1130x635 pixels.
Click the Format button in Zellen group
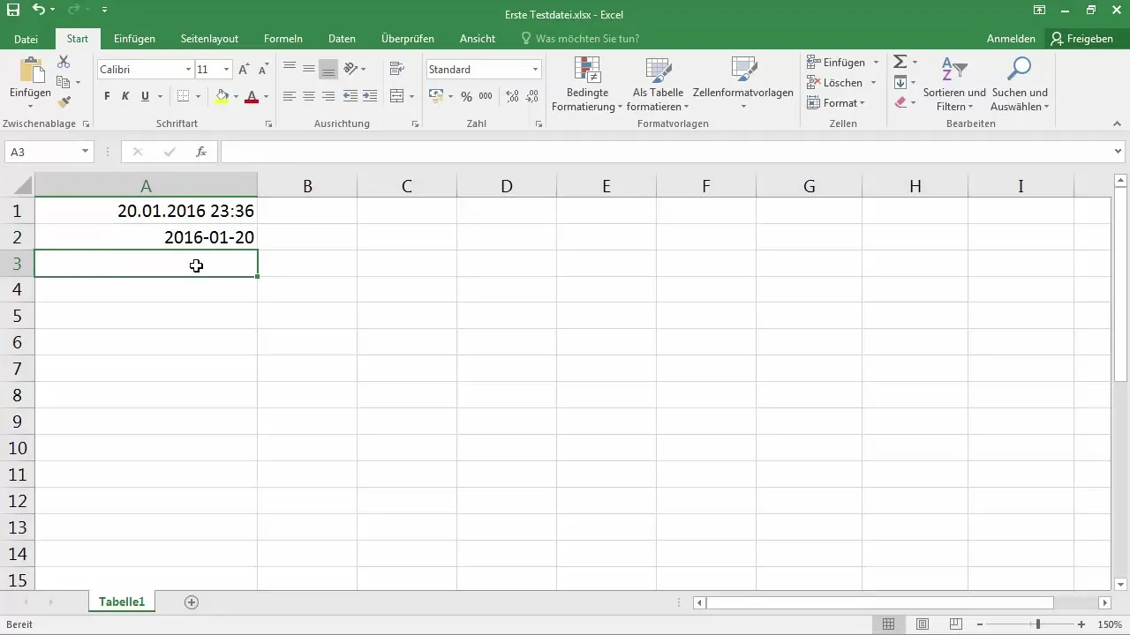pos(836,103)
